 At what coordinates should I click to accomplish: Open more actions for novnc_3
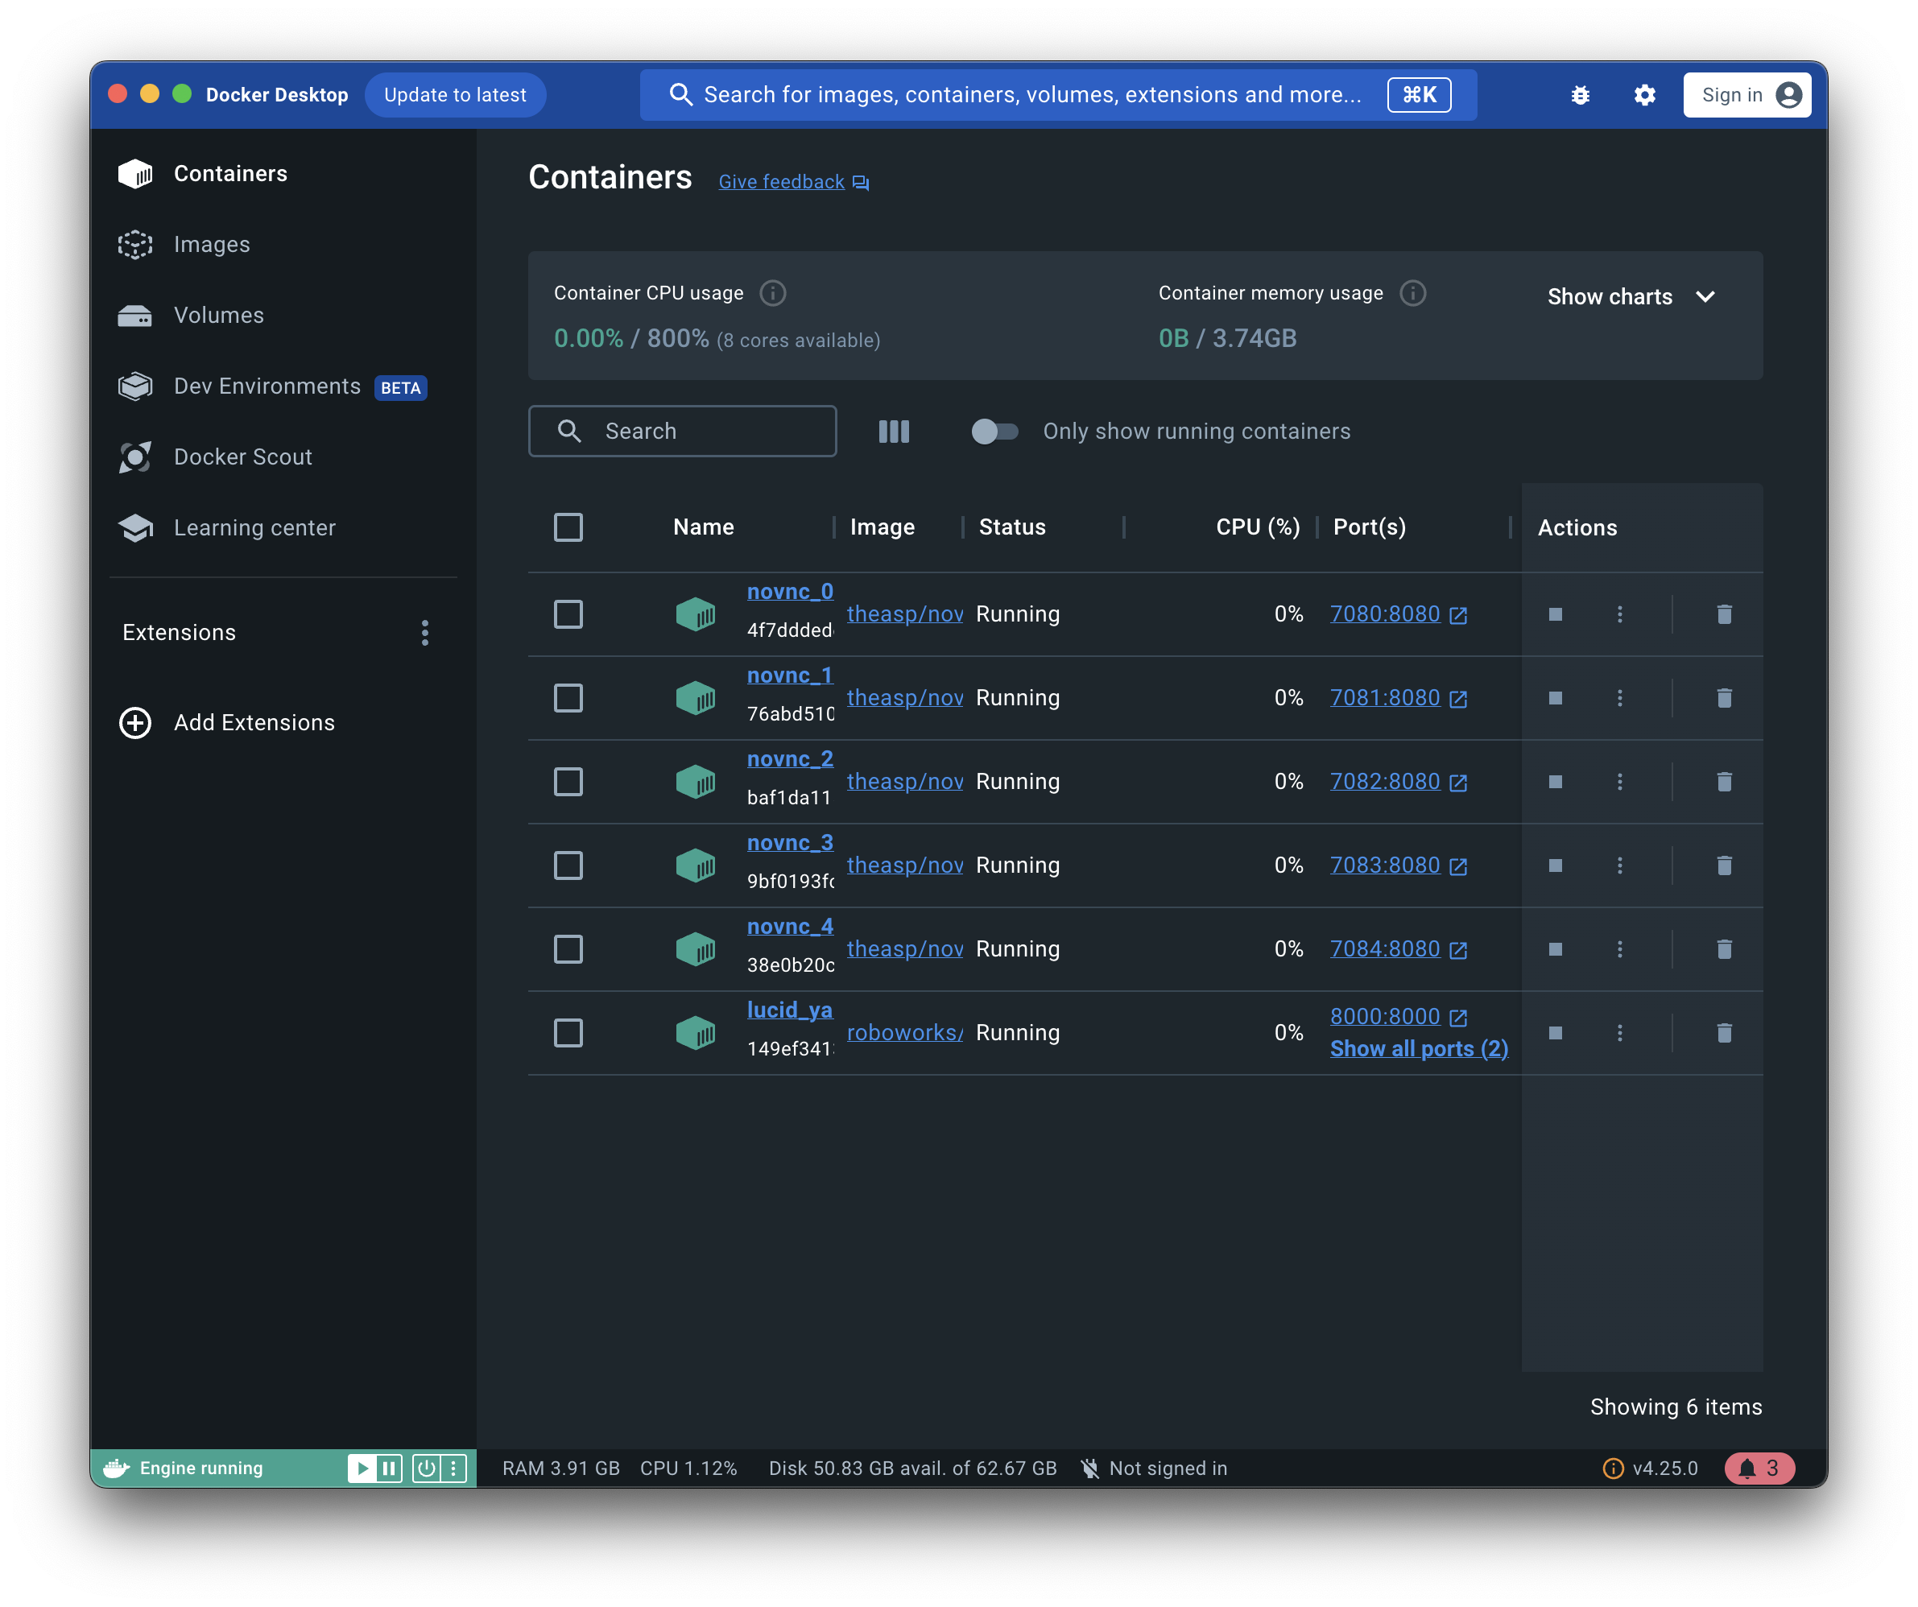1619,865
